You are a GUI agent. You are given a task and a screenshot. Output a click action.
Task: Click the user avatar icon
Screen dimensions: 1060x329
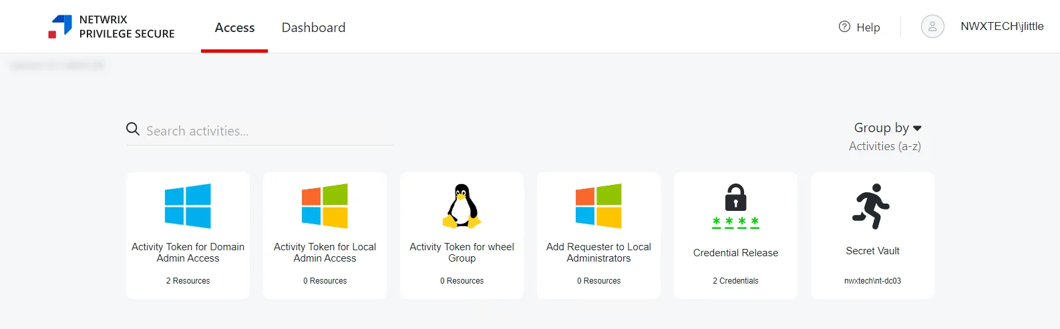932,27
